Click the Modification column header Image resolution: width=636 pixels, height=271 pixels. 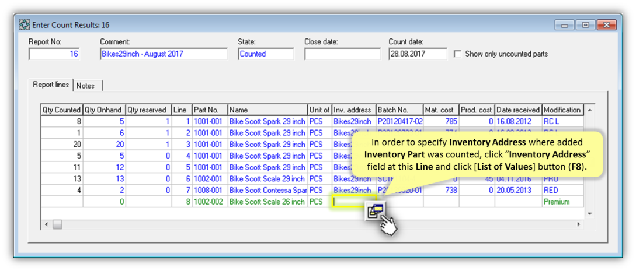[562, 110]
